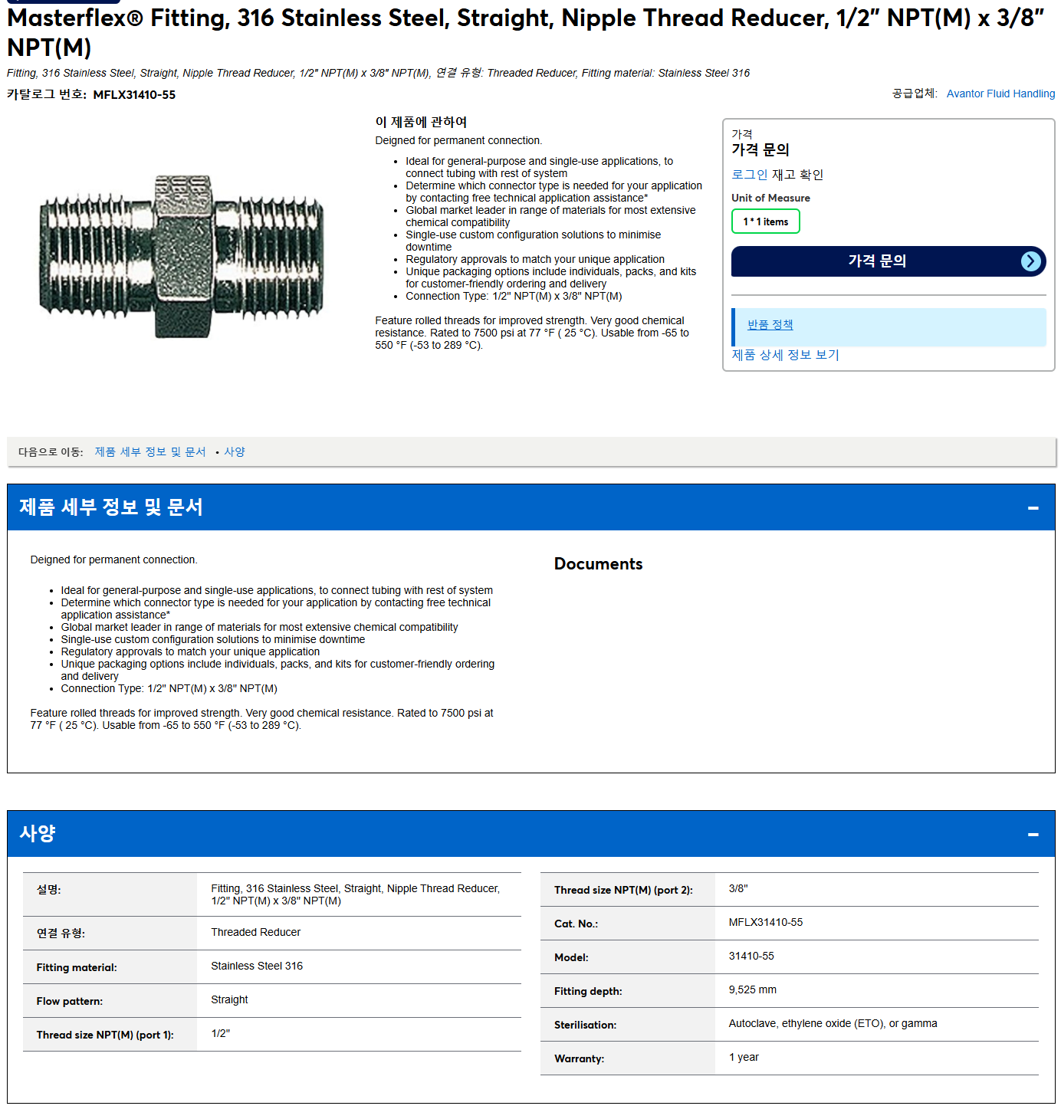
Task: Click the Model value 31410-55
Action: [751, 957]
